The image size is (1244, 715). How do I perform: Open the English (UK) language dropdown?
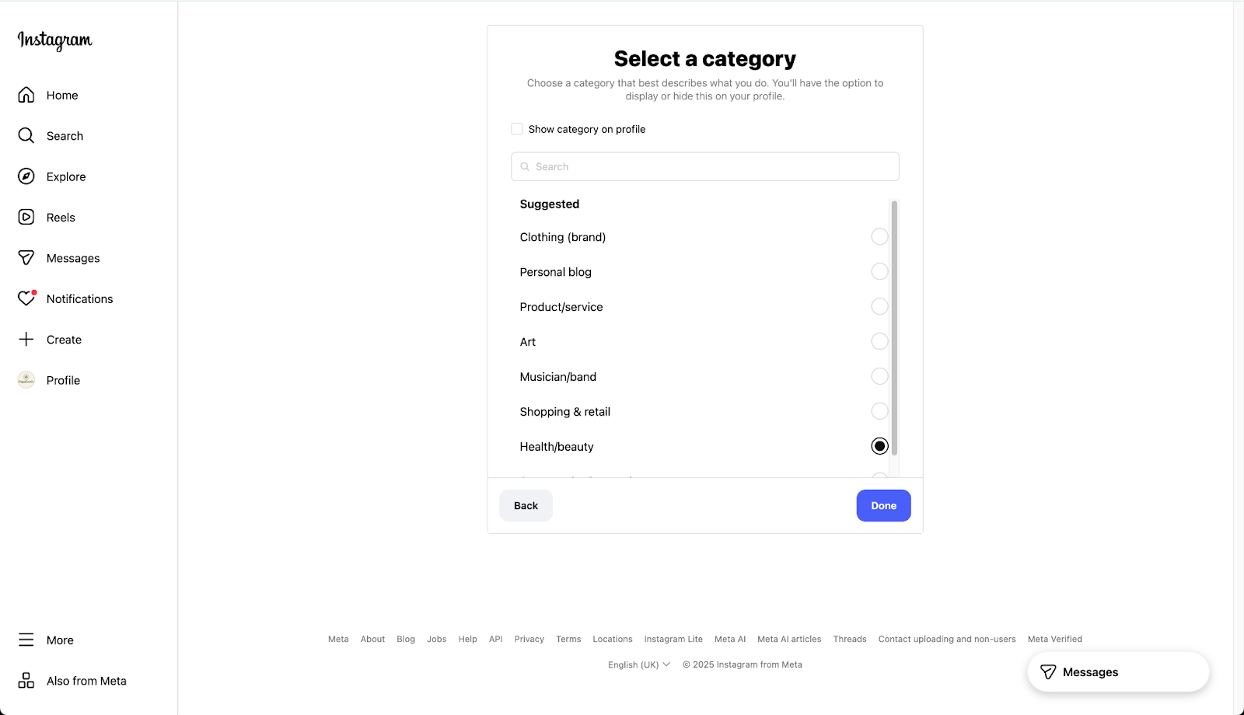click(x=639, y=664)
